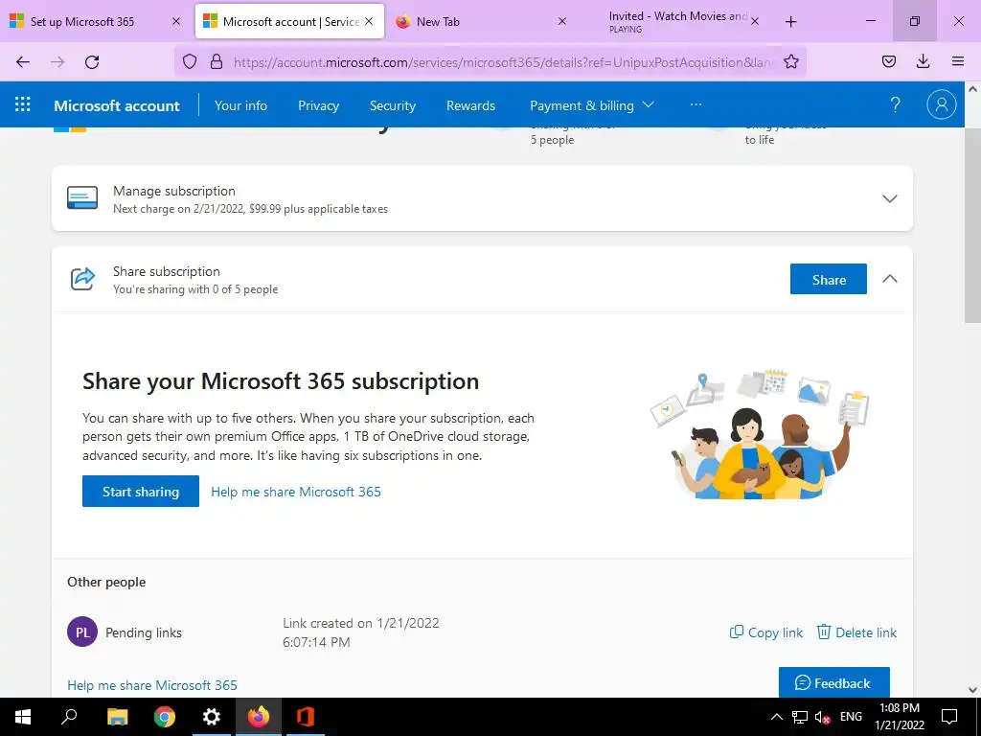Image resolution: width=981 pixels, height=736 pixels.
Task: Open taskbar search magnifier
Action: tap(69, 717)
